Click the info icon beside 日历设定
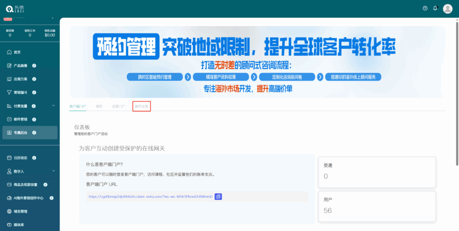This screenshot has width=459, height=231. (x=35, y=158)
